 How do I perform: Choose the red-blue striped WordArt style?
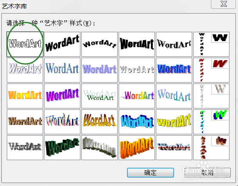tap(174, 147)
